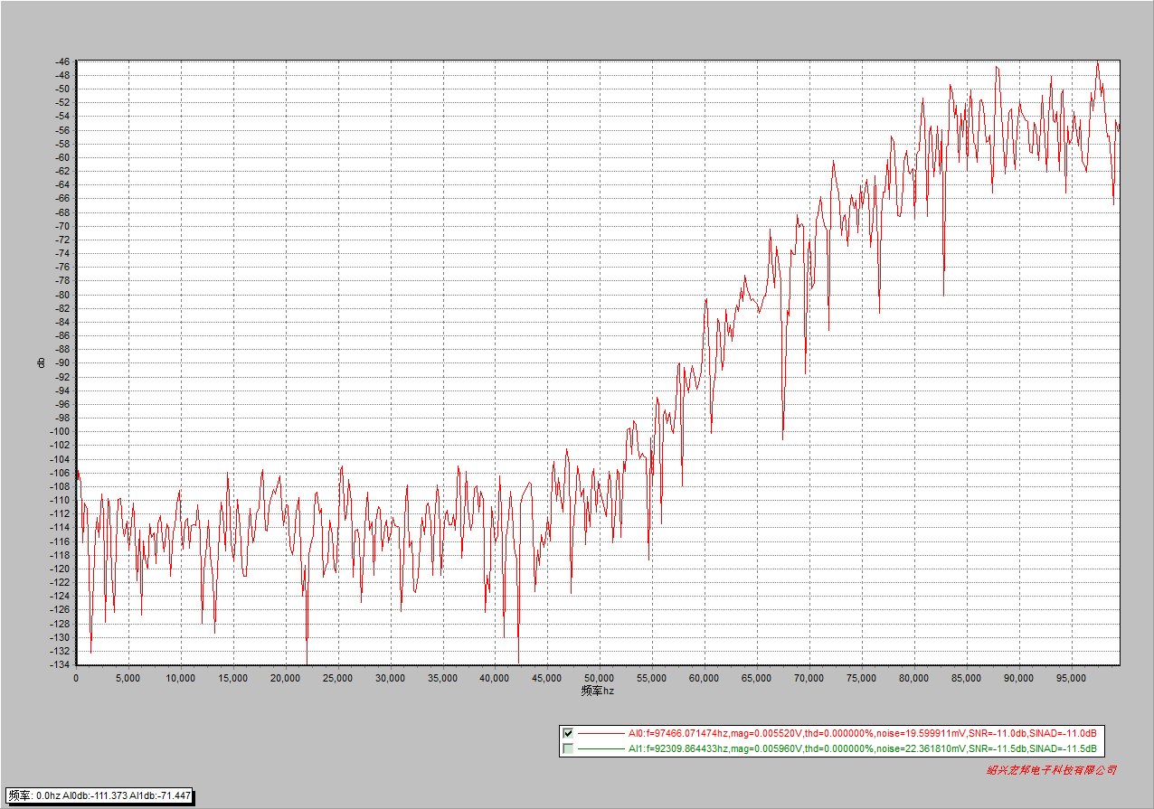Click the -134 label on the db axis
The image size is (1154, 809).
click(x=60, y=664)
